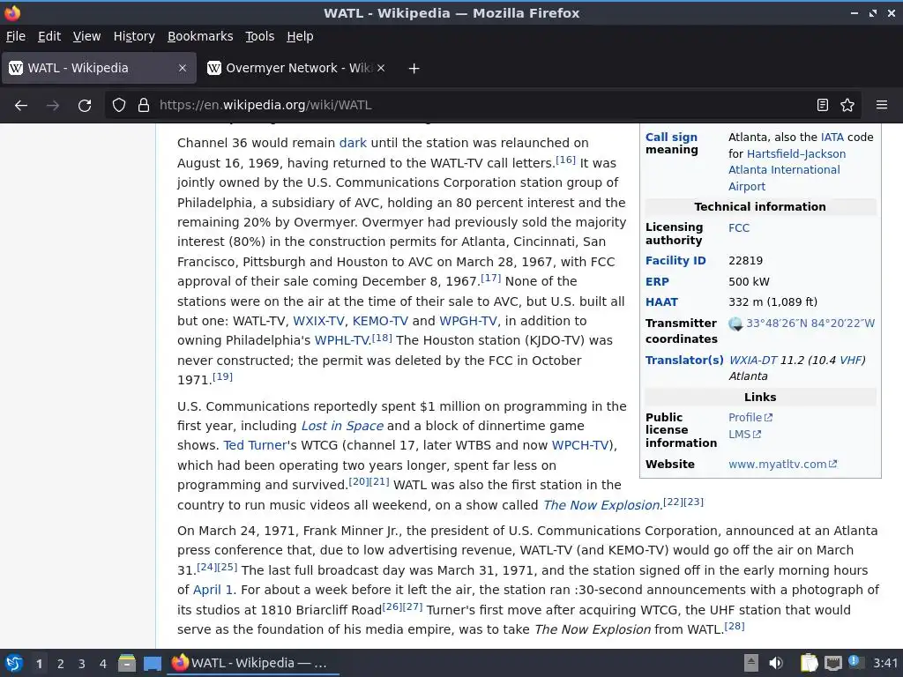Switch to workspace 2
Viewport: 903px width, 677px height.
[61, 664]
